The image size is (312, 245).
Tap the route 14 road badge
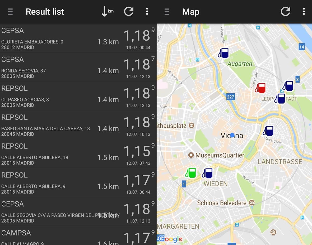[x=302, y=47]
